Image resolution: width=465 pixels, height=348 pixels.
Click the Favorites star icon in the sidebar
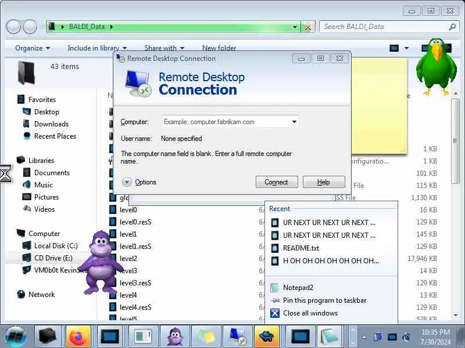point(21,99)
